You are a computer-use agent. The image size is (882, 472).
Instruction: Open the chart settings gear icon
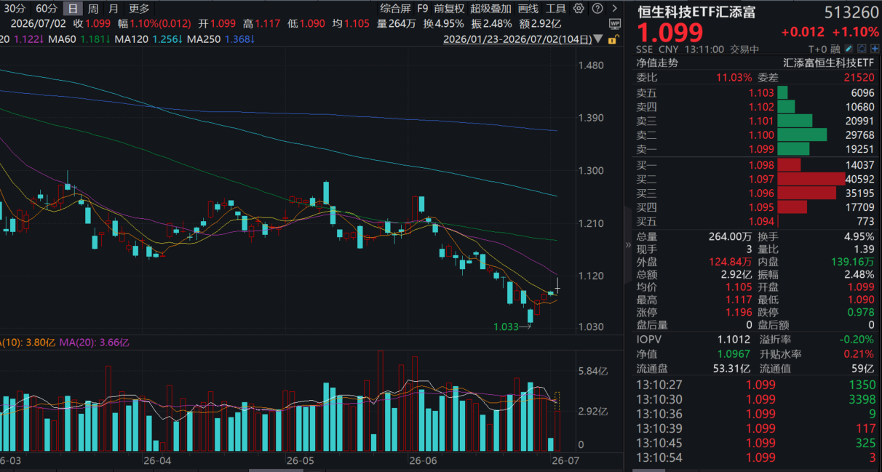[x=579, y=8]
